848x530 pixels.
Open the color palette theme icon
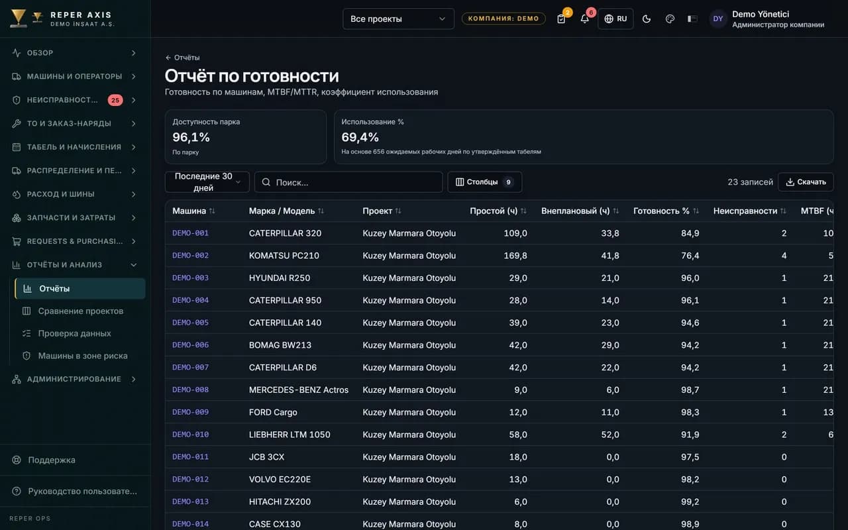tap(670, 19)
